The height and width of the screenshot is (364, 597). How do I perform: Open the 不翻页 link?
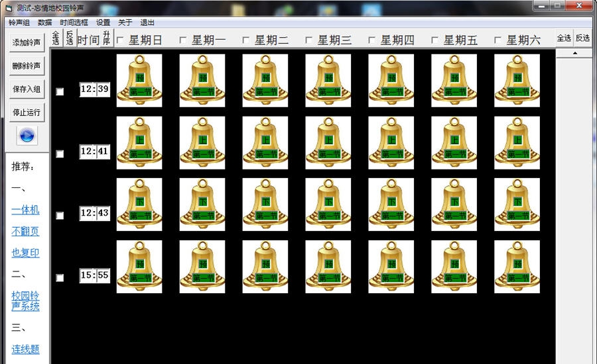(x=25, y=231)
